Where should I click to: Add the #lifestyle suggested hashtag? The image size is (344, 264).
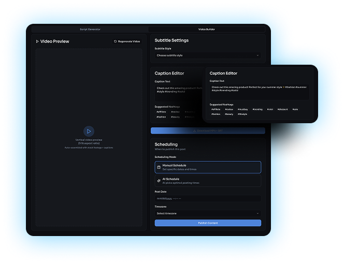(242, 114)
